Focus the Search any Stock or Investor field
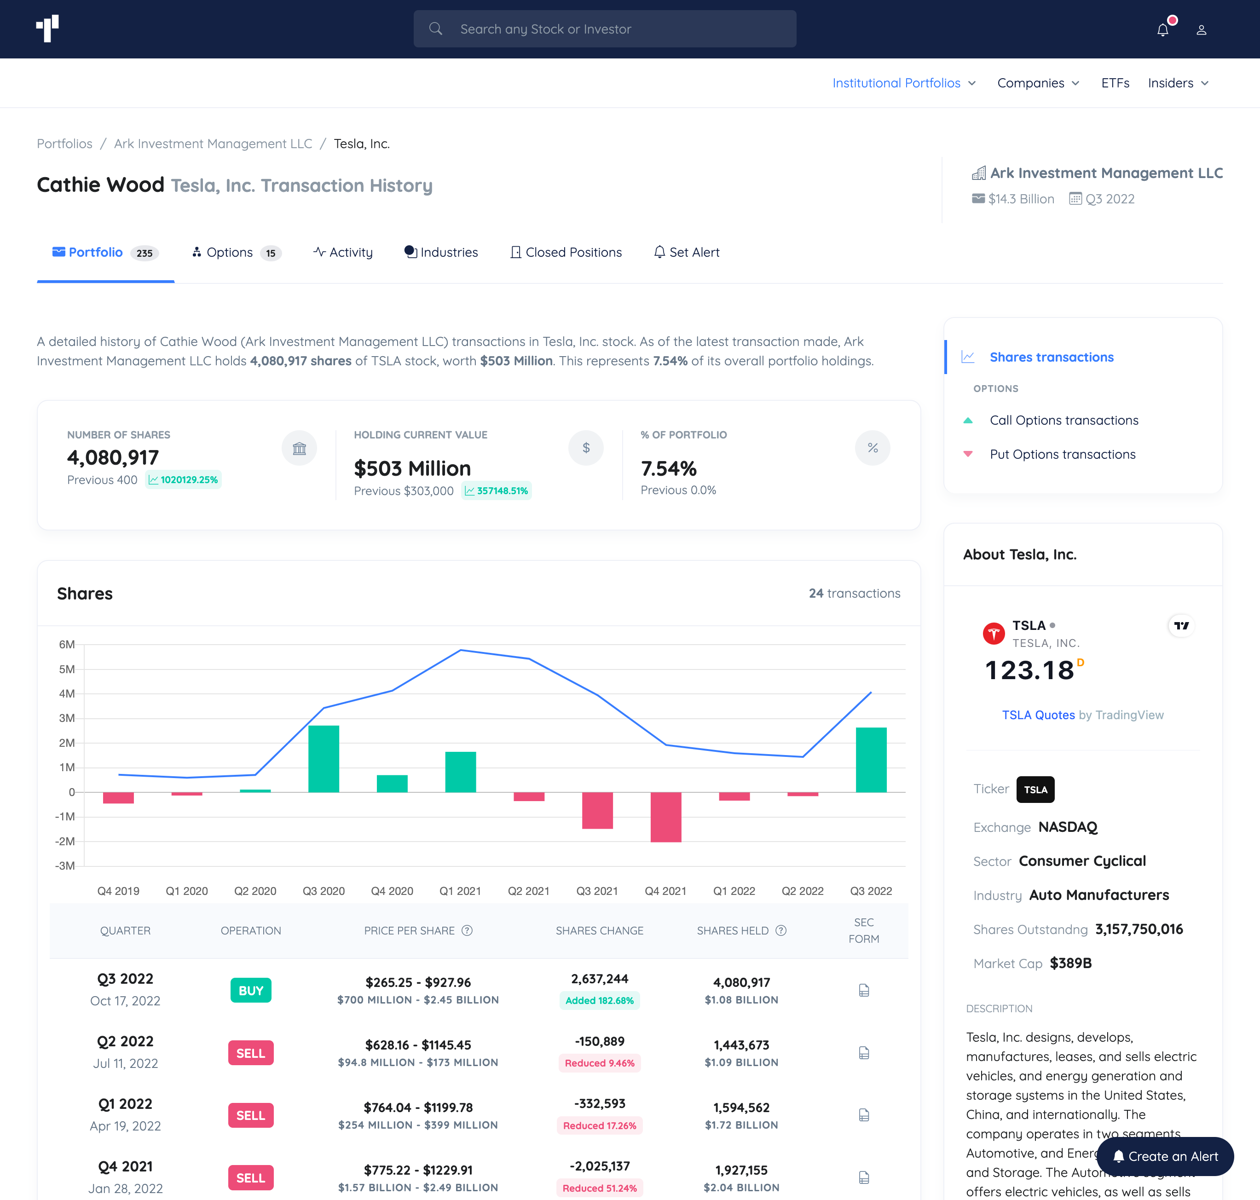Viewport: 1260px width, 1200px height. pyautogui.click(x=605, y=29)
